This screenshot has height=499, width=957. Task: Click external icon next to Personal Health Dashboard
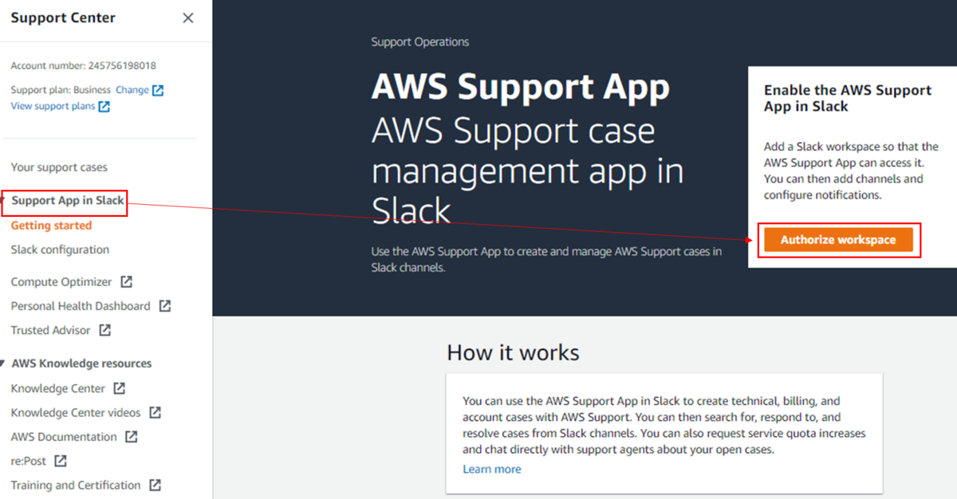pos(164,306)
